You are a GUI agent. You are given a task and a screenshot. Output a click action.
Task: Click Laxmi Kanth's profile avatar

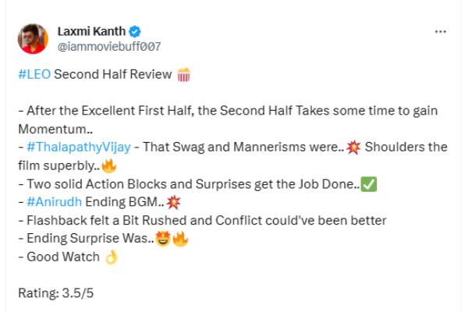click(34, 38)
